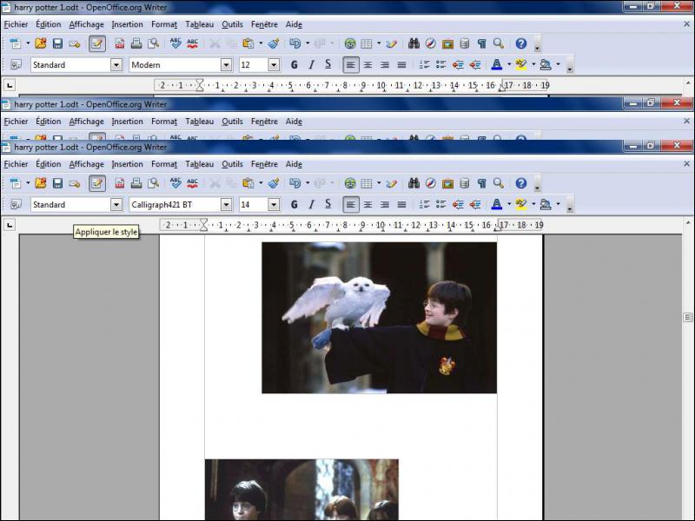This screenshot has width=695, height=521.
Task: Open Undo history arrow in front window
Action: pos(308,183)
